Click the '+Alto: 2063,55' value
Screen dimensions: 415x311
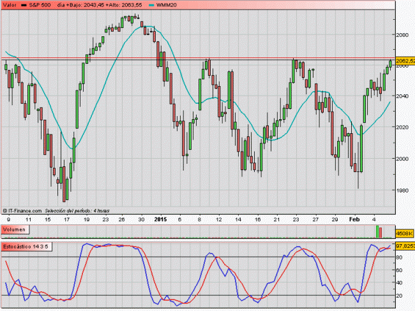(124, 5)
